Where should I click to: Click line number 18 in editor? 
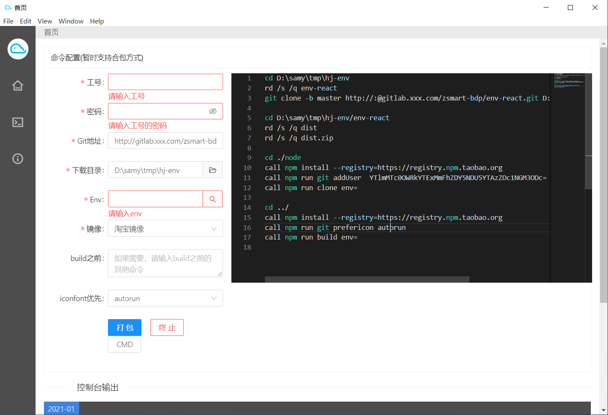247,247
